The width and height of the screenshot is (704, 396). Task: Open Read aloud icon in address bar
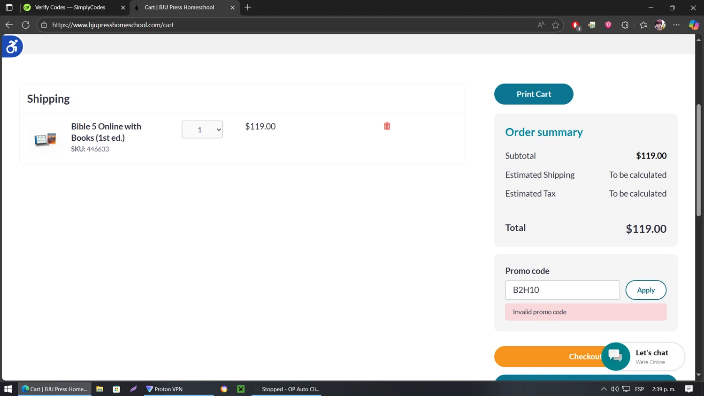pyautogui.click(x=541, y=25)
